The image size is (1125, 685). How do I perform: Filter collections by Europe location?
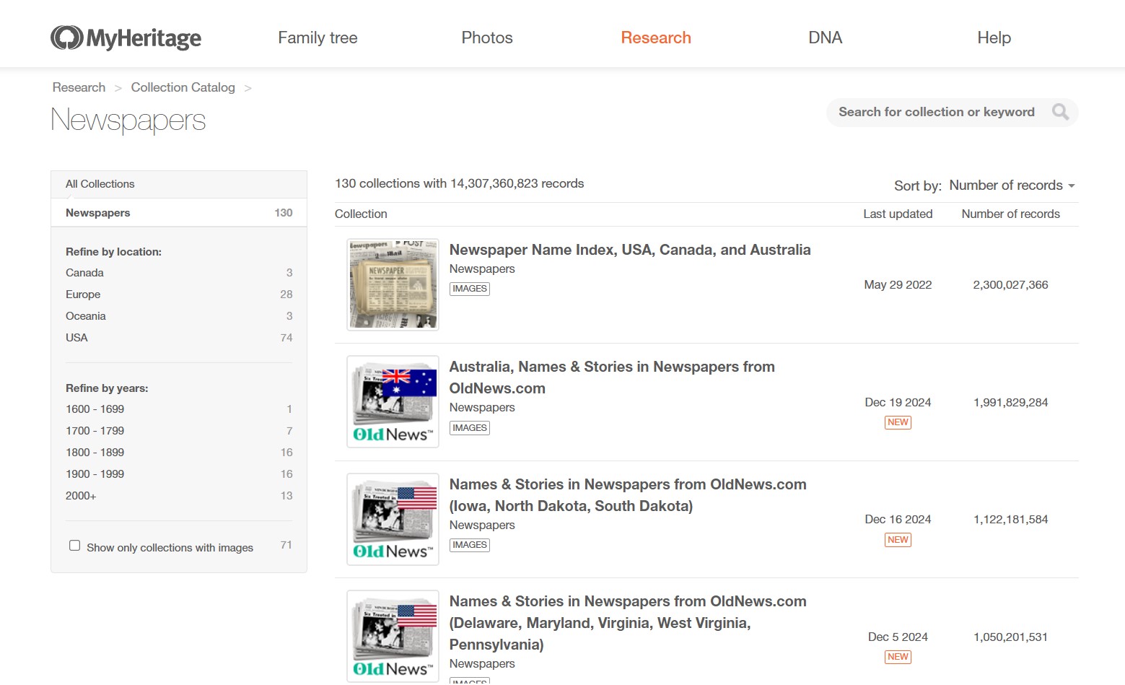[83, 294]
